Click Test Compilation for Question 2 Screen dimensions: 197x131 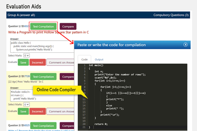(x=44, y=77)
